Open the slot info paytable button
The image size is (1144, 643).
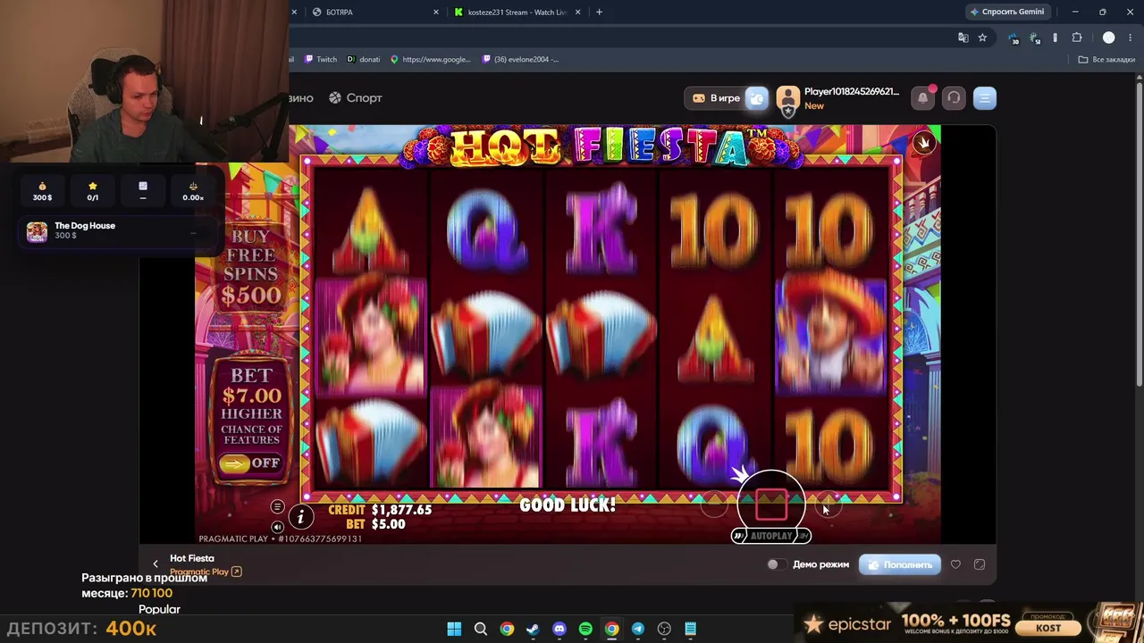coord(300,516)
